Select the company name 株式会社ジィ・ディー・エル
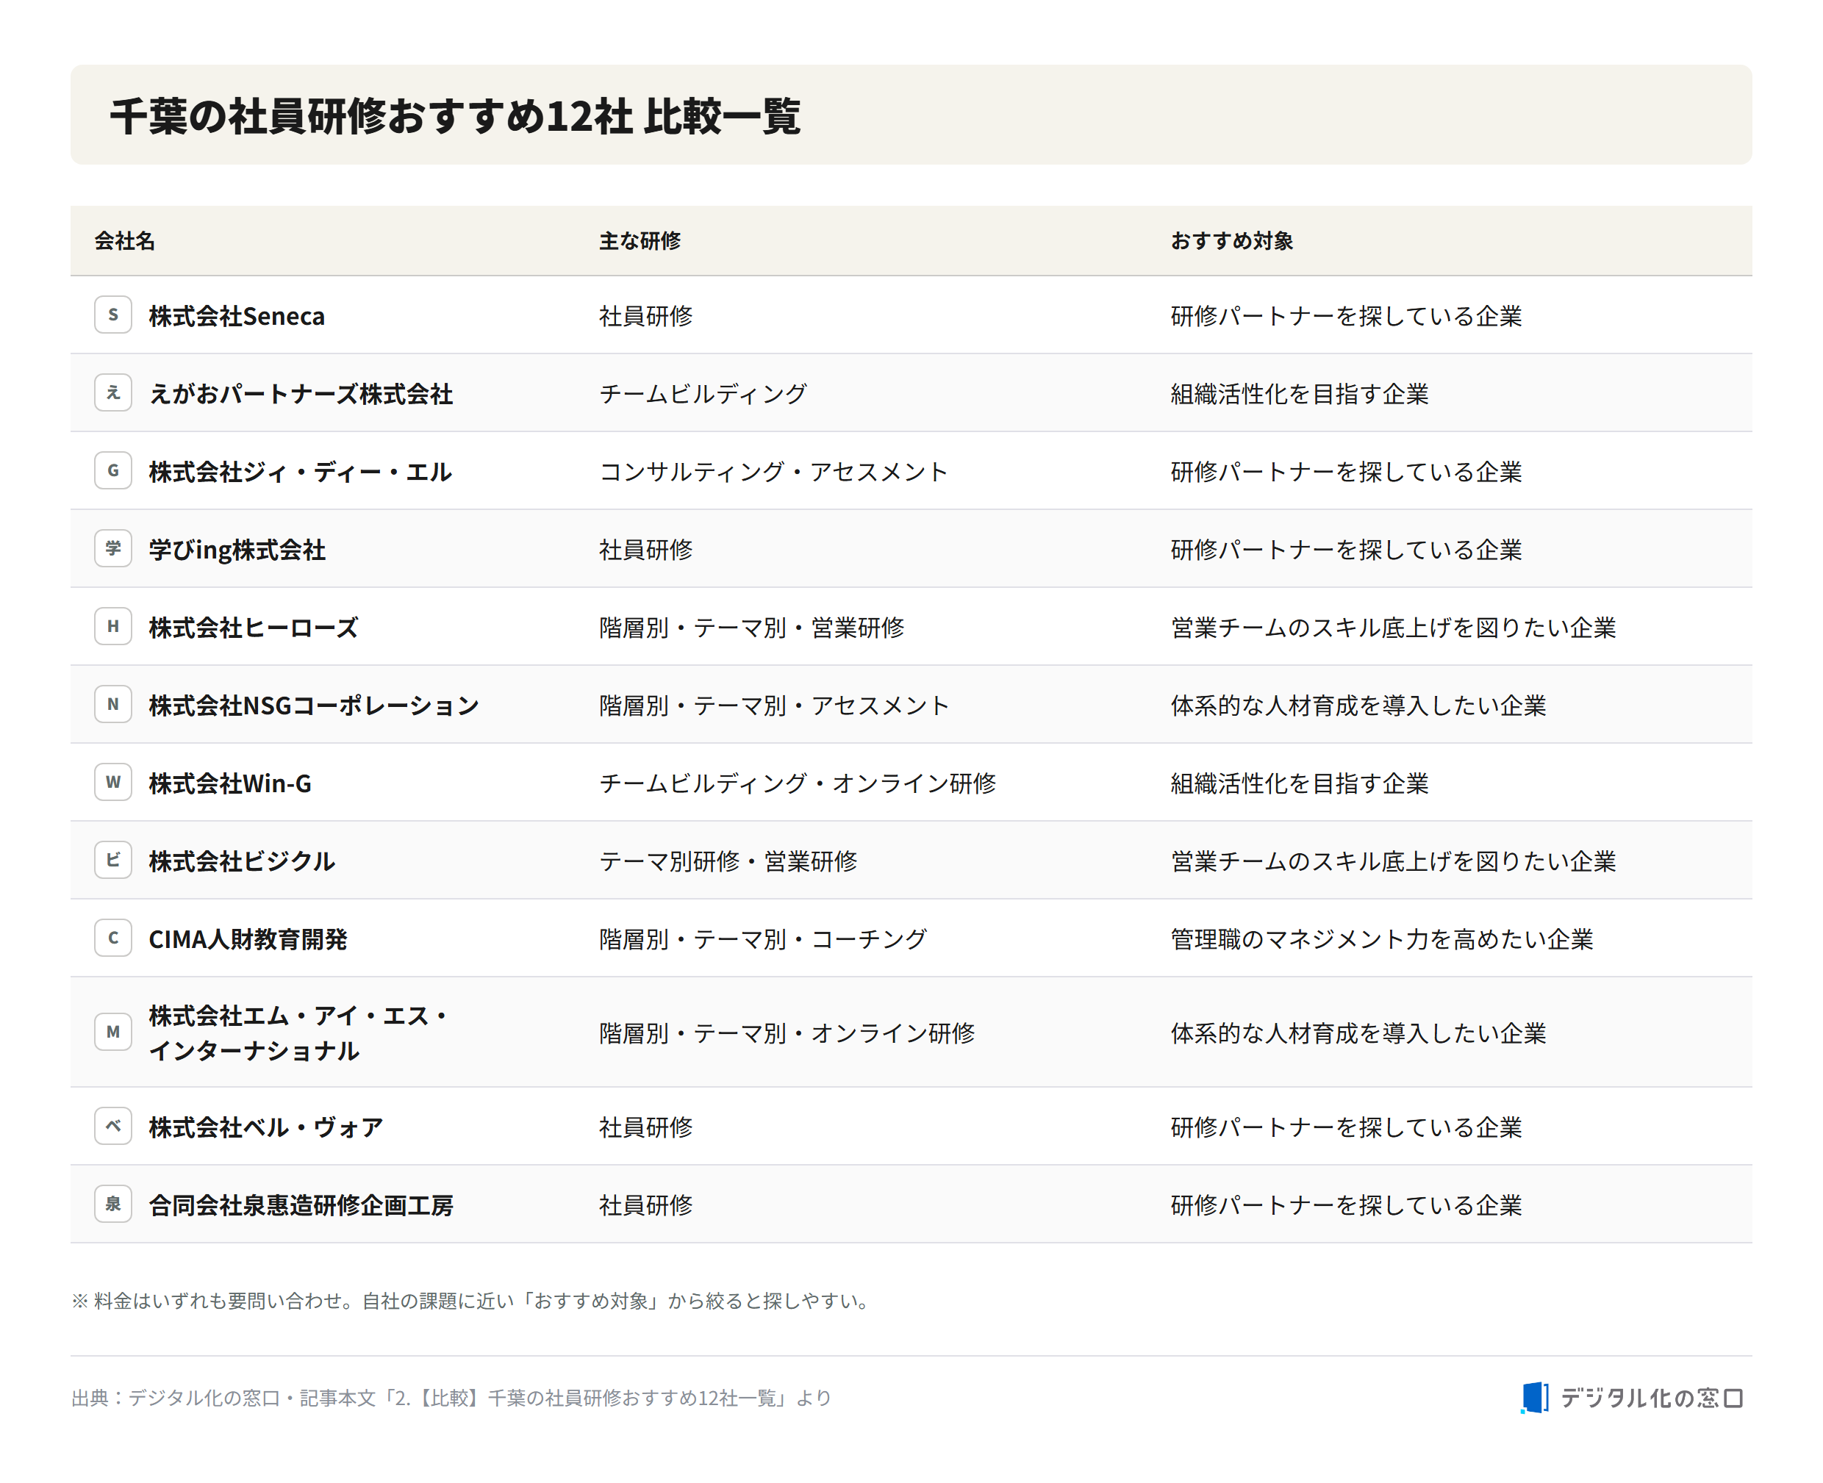 pyautogui.click(x=301, y=472)
